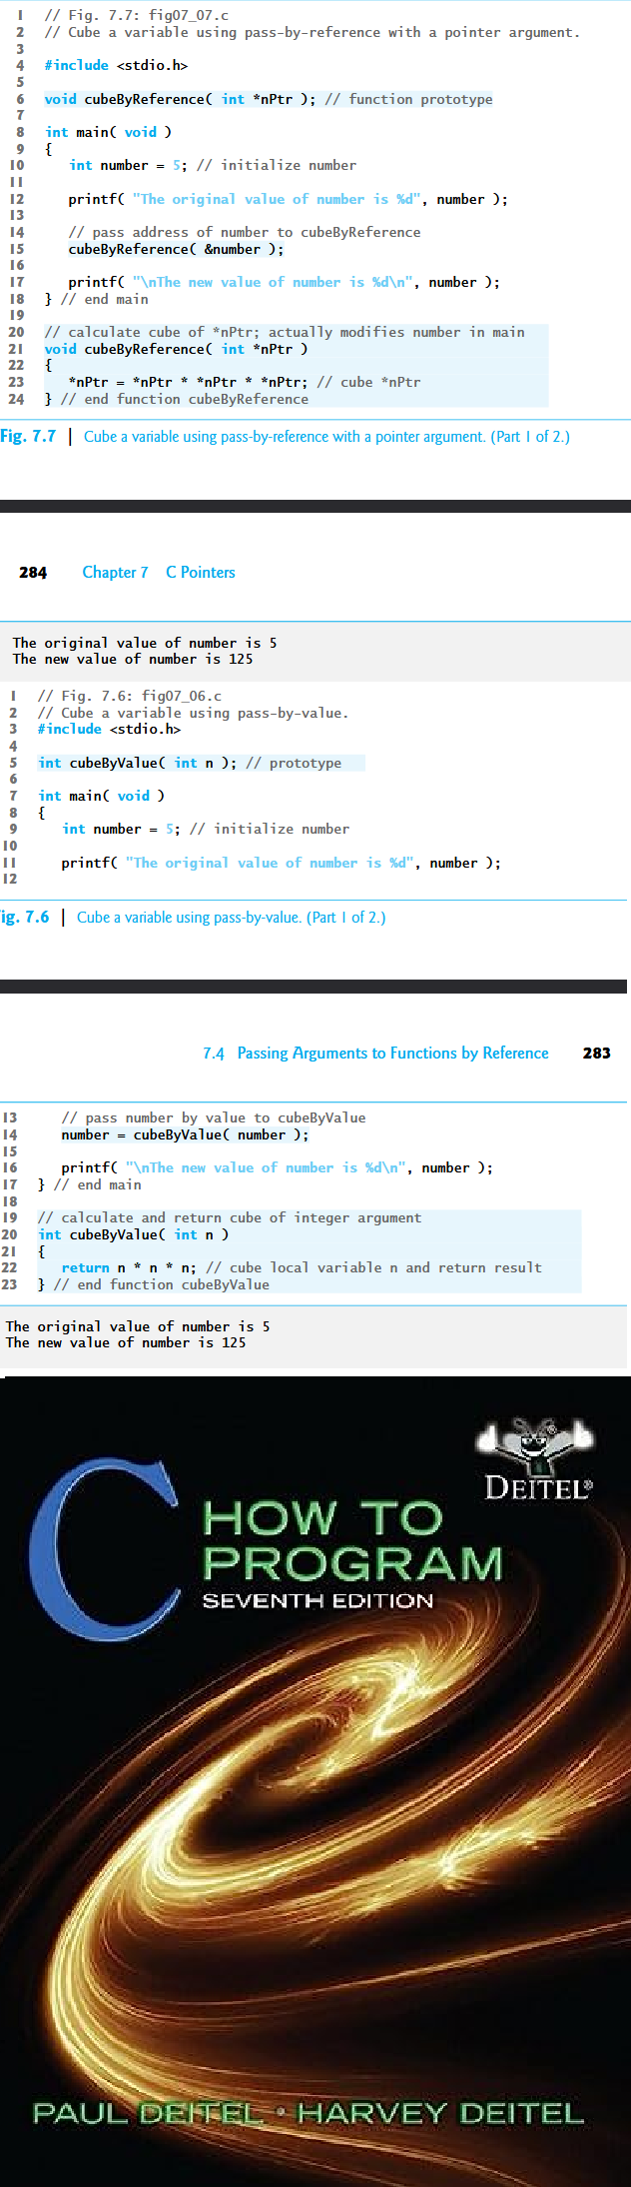Click page number 284
This screenshot has height=2187, width=631.
(x=33, y=573)
